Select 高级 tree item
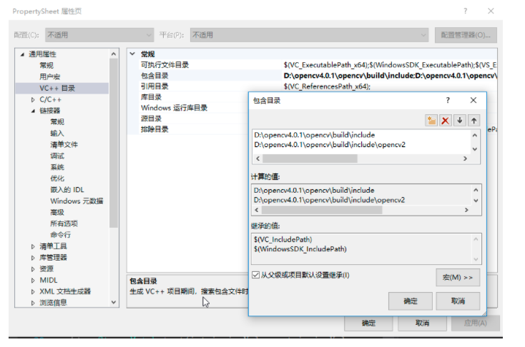 coord(57,212)
